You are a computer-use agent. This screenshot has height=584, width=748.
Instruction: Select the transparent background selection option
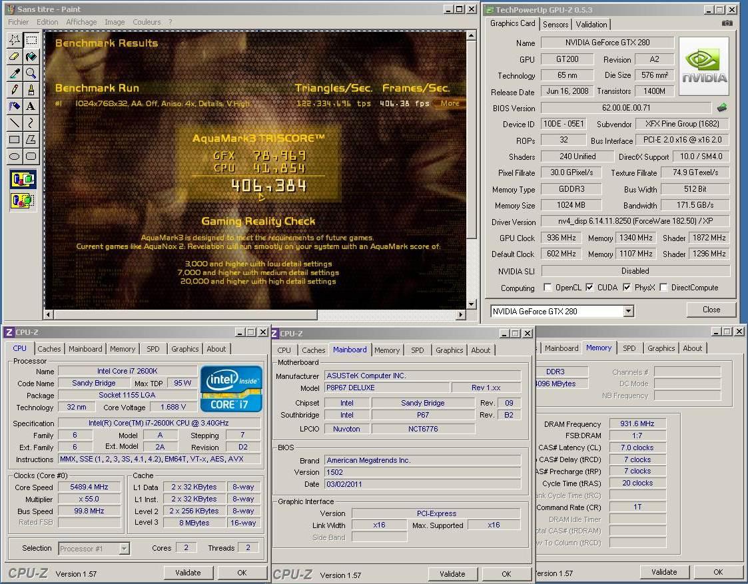point(23,200)
